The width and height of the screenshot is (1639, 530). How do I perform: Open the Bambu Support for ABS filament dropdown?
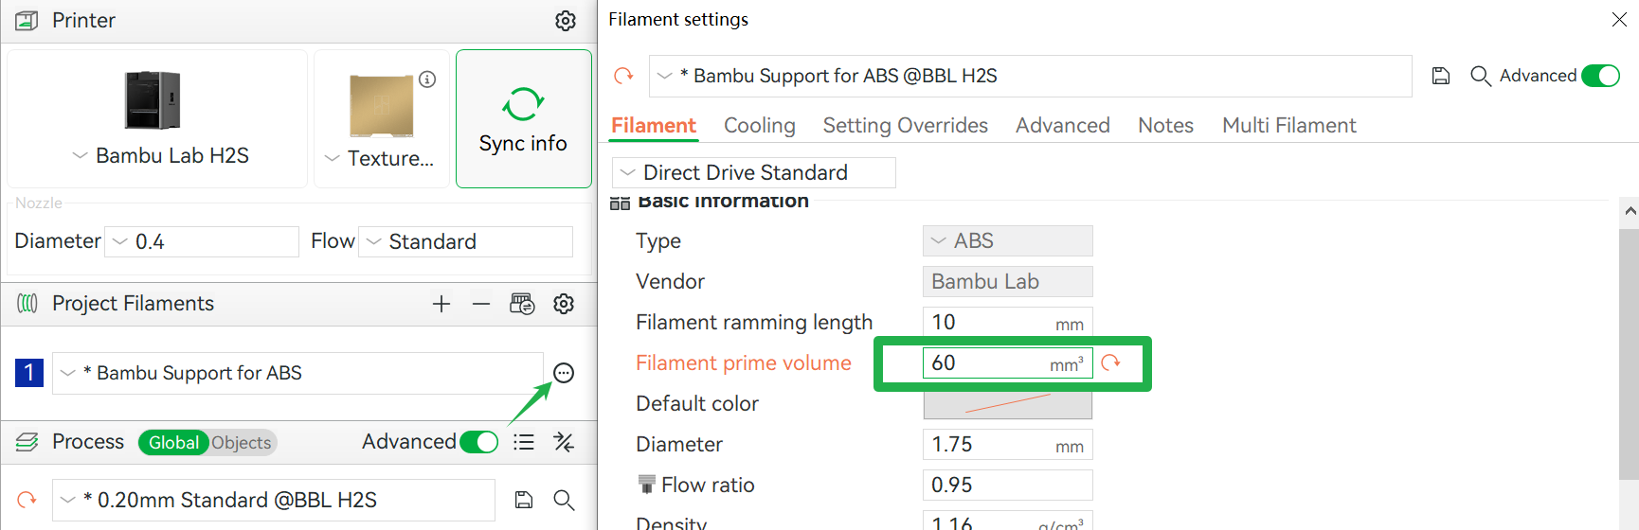coord(297,373)
